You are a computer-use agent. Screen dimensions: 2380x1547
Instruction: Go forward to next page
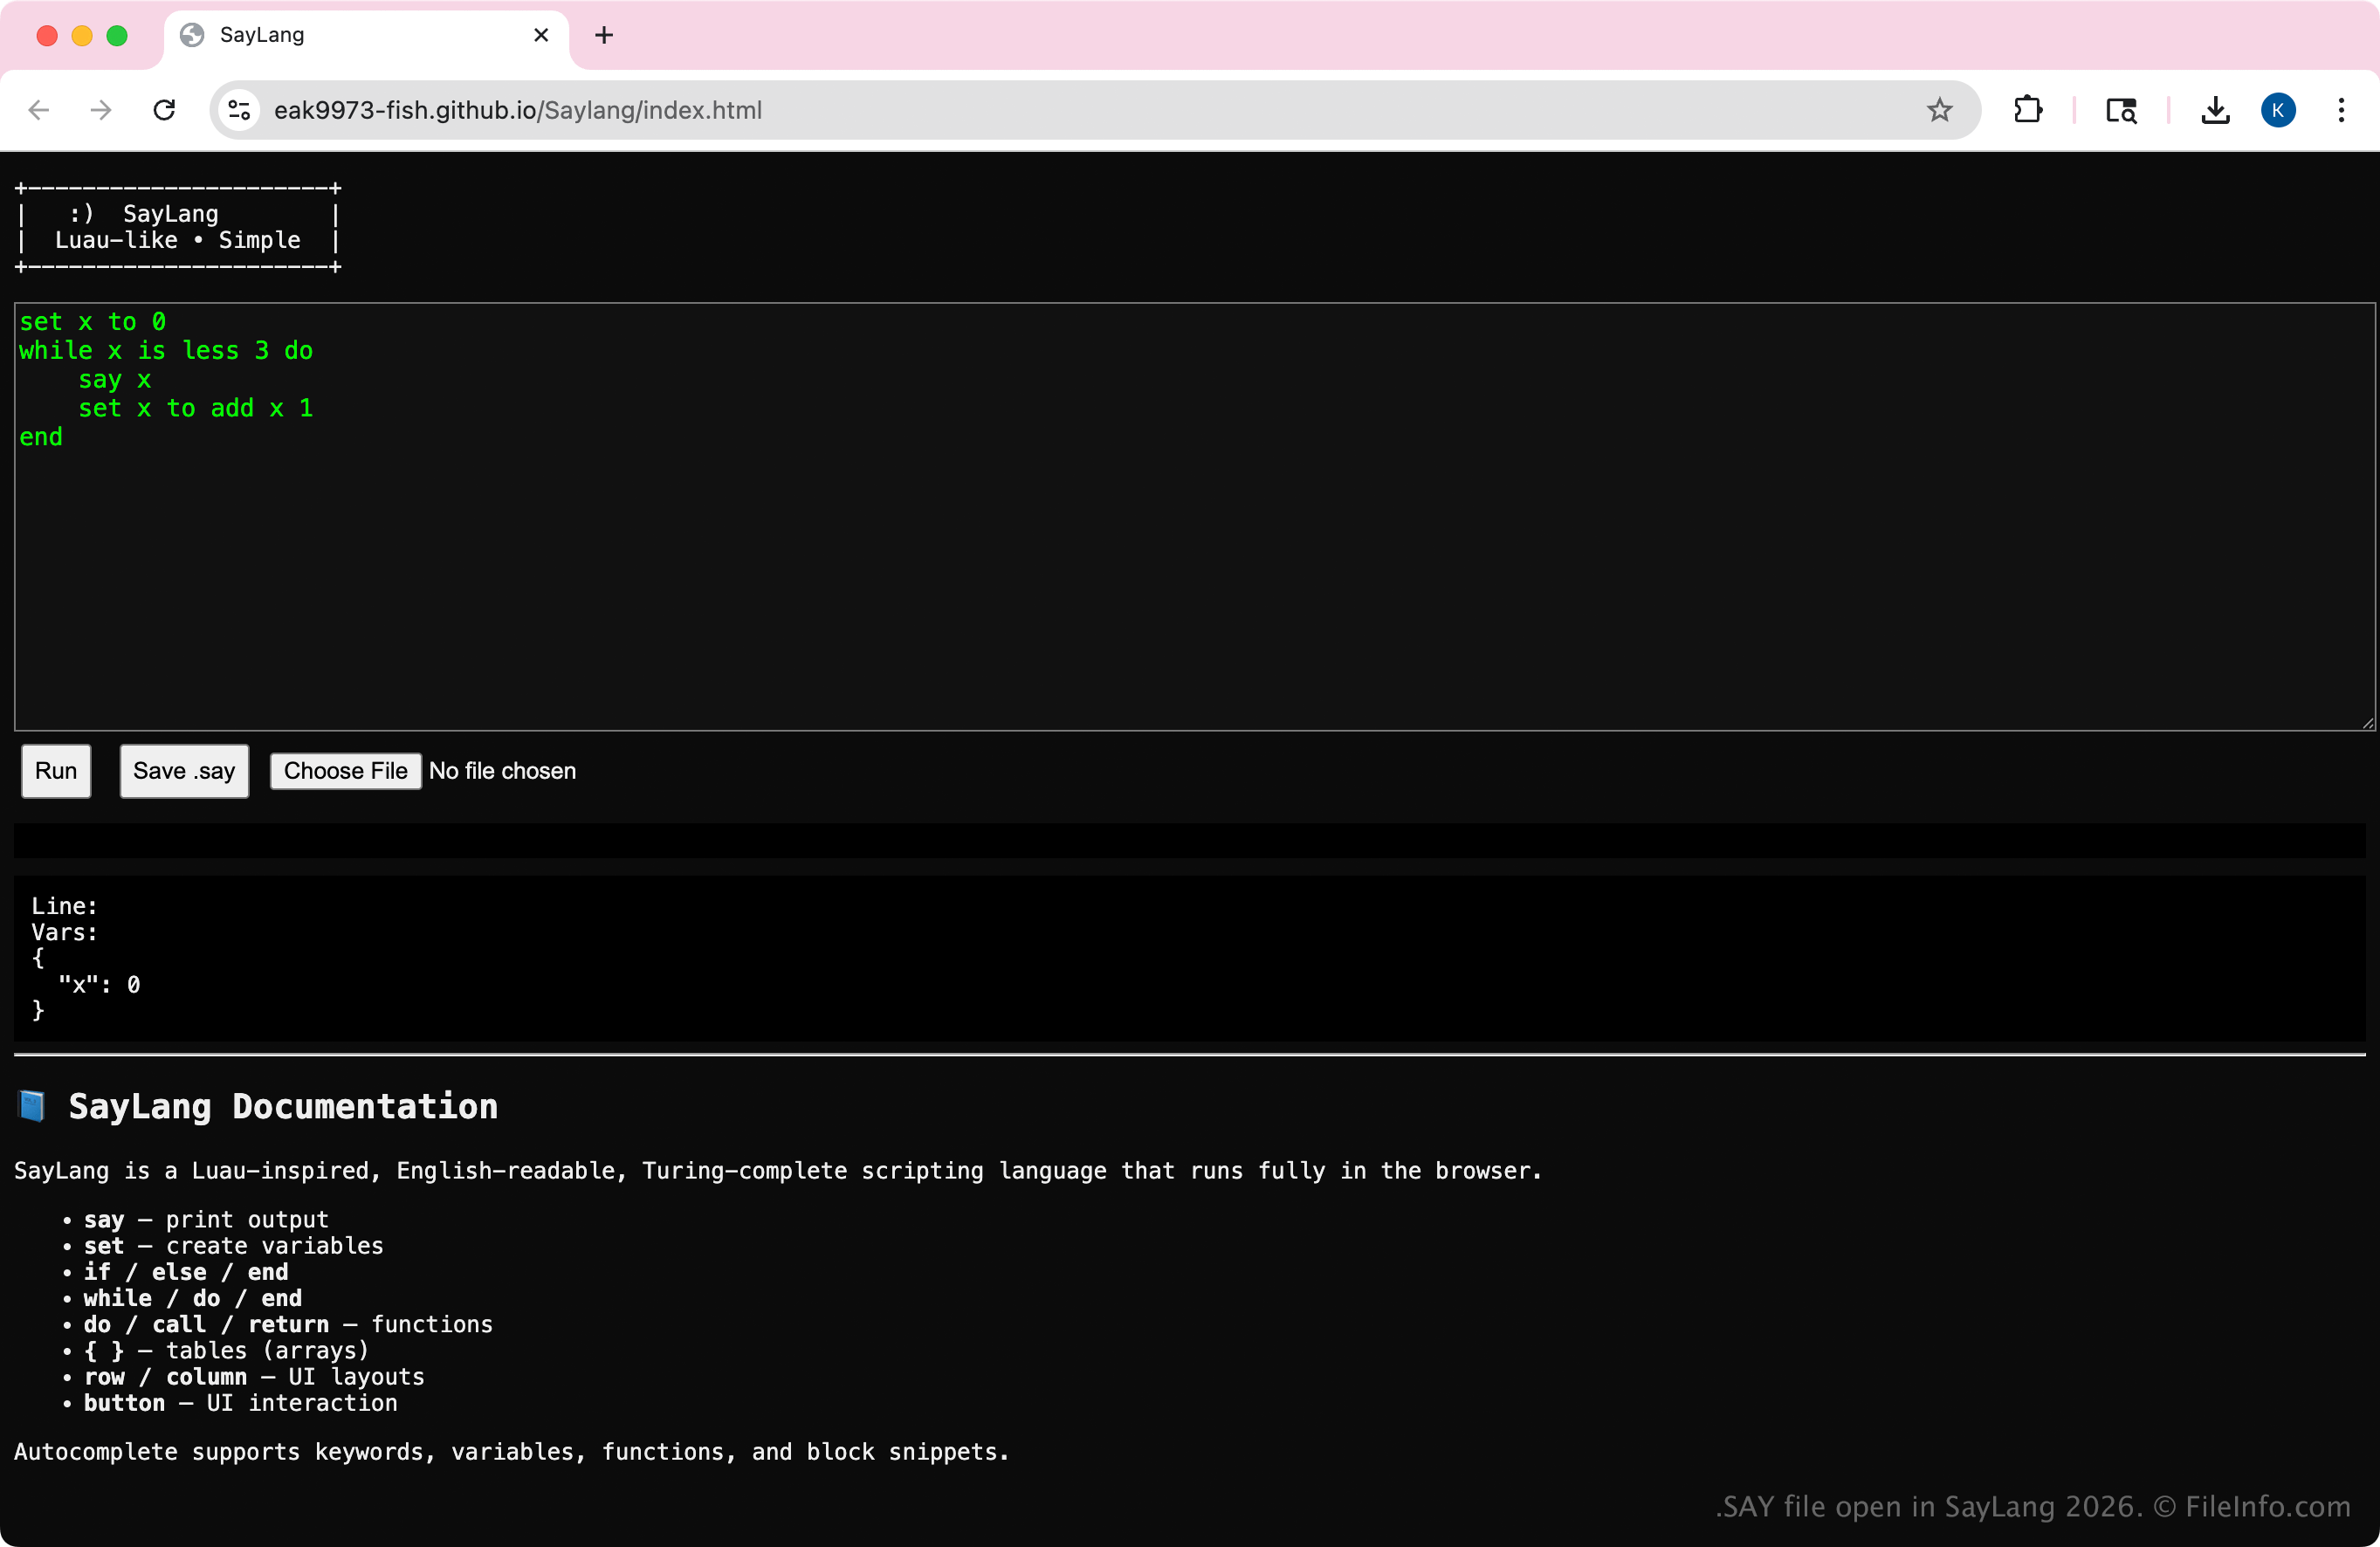[x=101, y=110]
